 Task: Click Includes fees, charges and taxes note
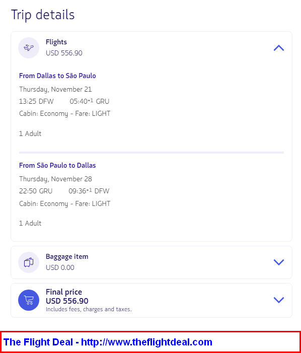(x=89, y=309)
